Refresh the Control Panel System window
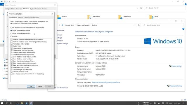187x105 pixels. point(139,25)
